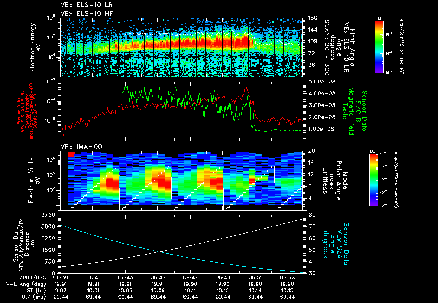Click the pitch angle tick '180'
The image size is (438, 303).
click(312, 18)
